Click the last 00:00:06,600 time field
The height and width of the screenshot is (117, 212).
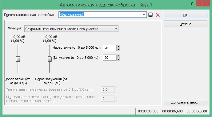click(197, 111)
